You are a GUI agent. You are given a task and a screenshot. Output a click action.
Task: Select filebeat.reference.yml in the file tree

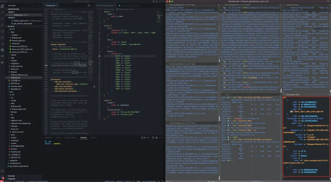[x=21, y=74]
